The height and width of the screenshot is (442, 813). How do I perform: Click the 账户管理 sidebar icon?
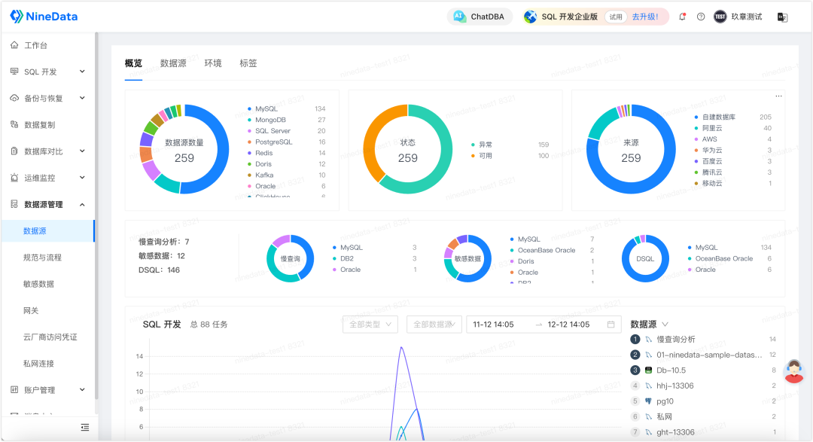coord(14,389)
